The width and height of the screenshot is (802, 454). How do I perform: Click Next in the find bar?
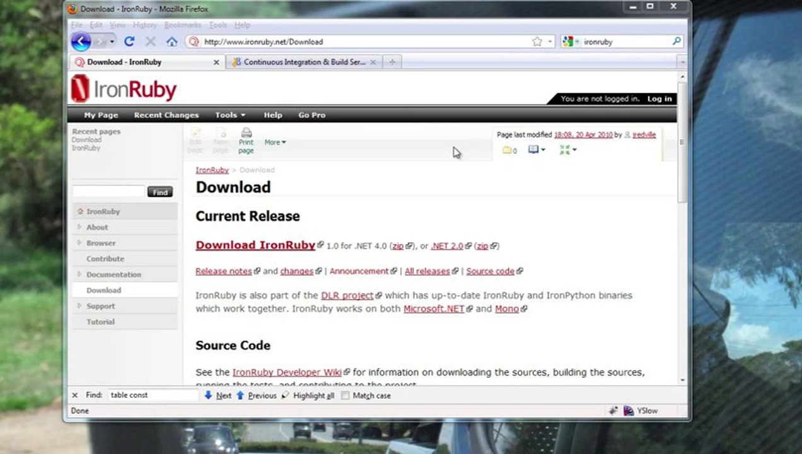click(x=218, y=395)
